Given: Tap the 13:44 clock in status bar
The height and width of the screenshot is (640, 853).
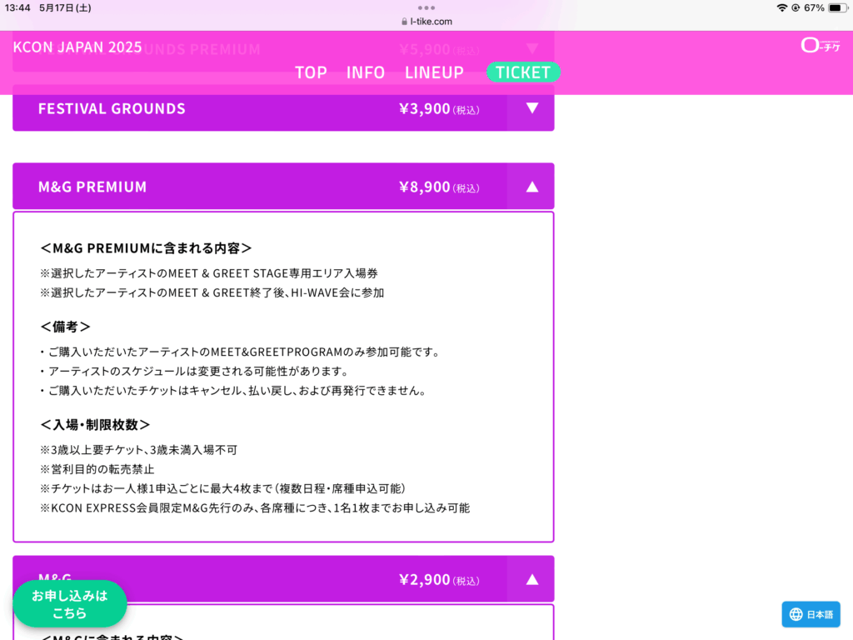Looking at the screenshot, I should coord(17,7).
